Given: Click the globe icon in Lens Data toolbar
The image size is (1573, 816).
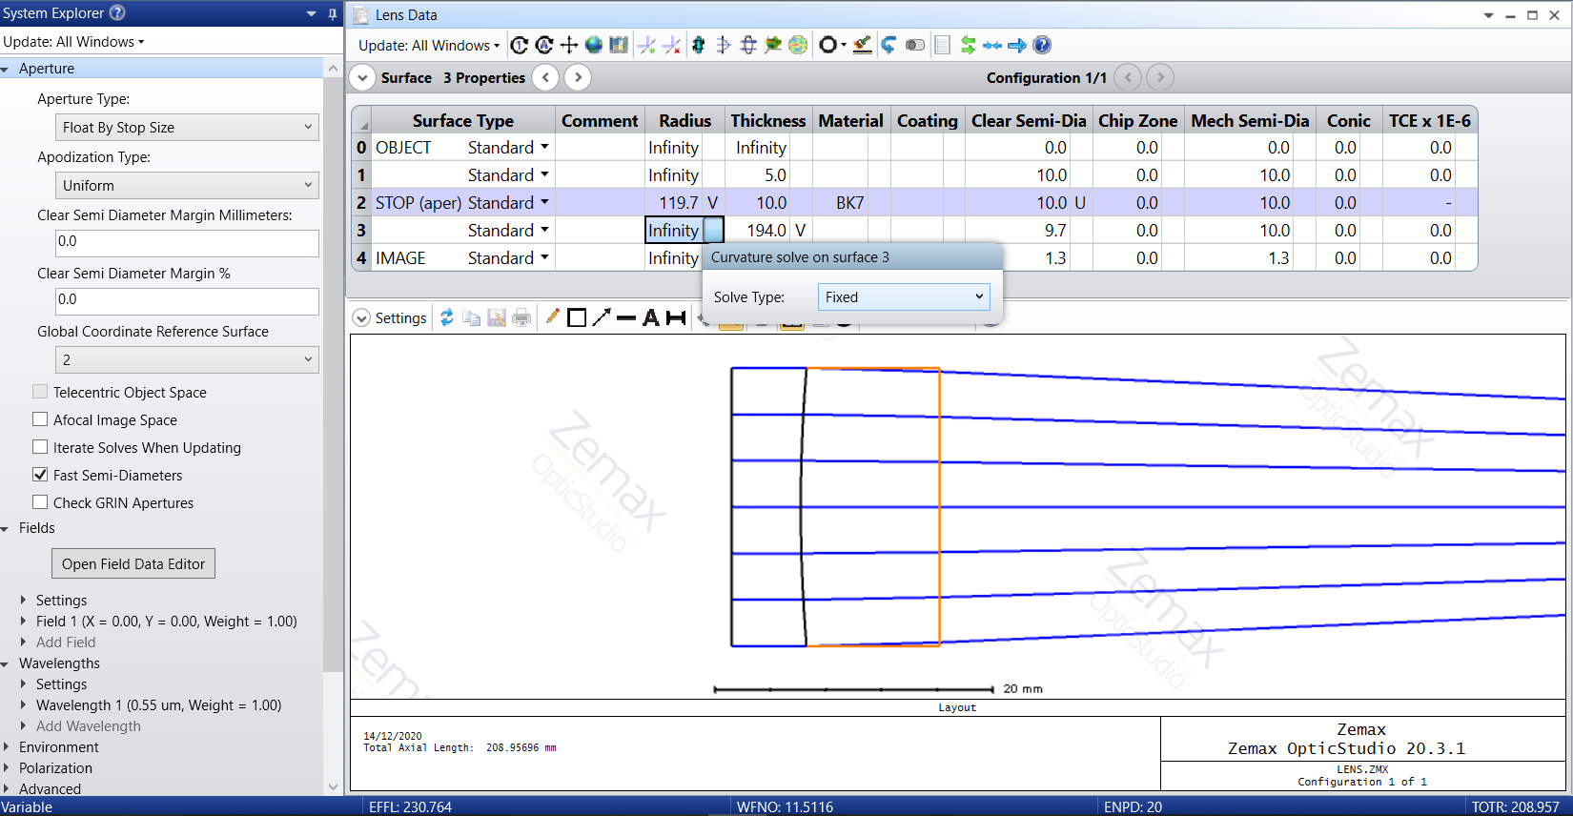Looking at the screenshot, I should (594, 45).
